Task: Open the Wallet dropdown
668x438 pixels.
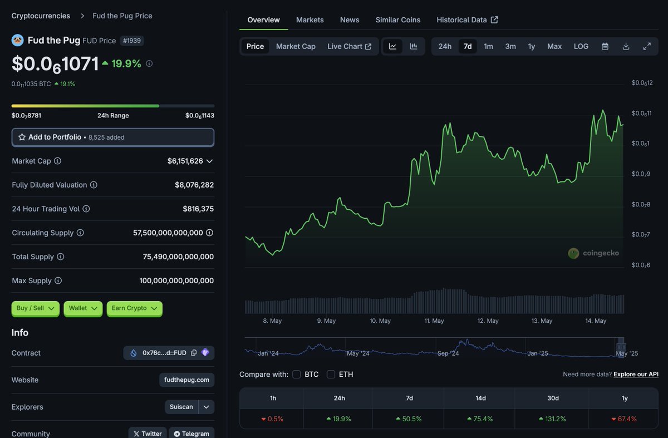Action: [83, 308]
